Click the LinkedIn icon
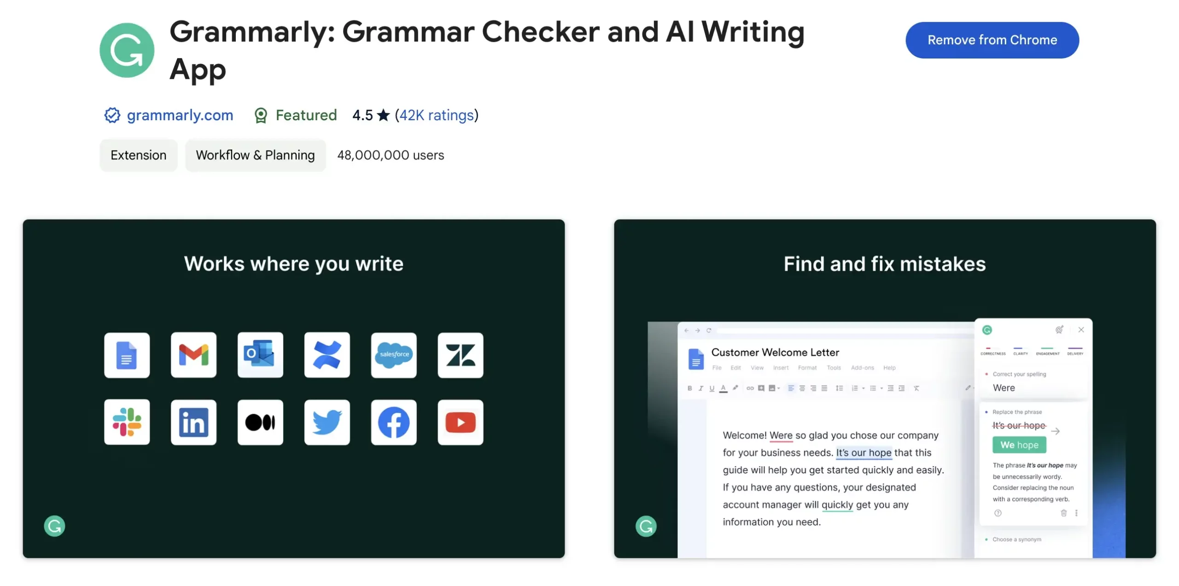 (193, 422)
